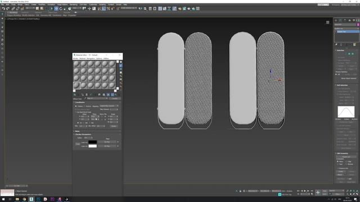Select the Texture radio button in Coordinates

76,106
